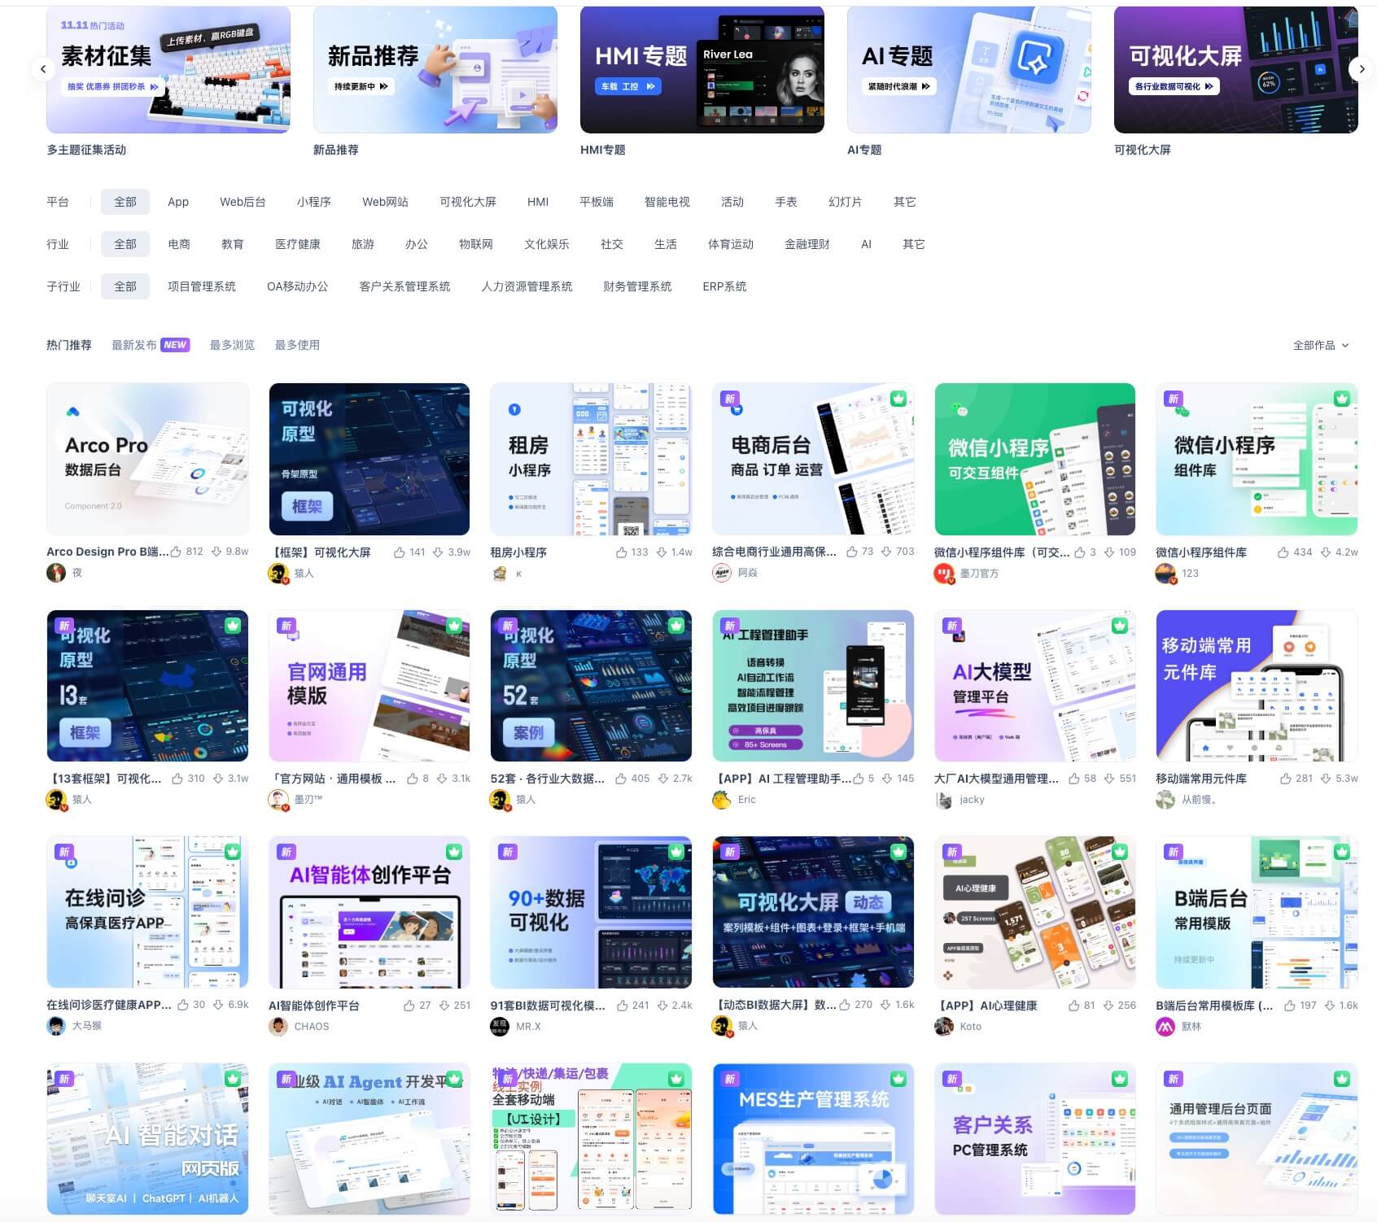Switch to the 最多使用 sort tab

click(297, 345)
